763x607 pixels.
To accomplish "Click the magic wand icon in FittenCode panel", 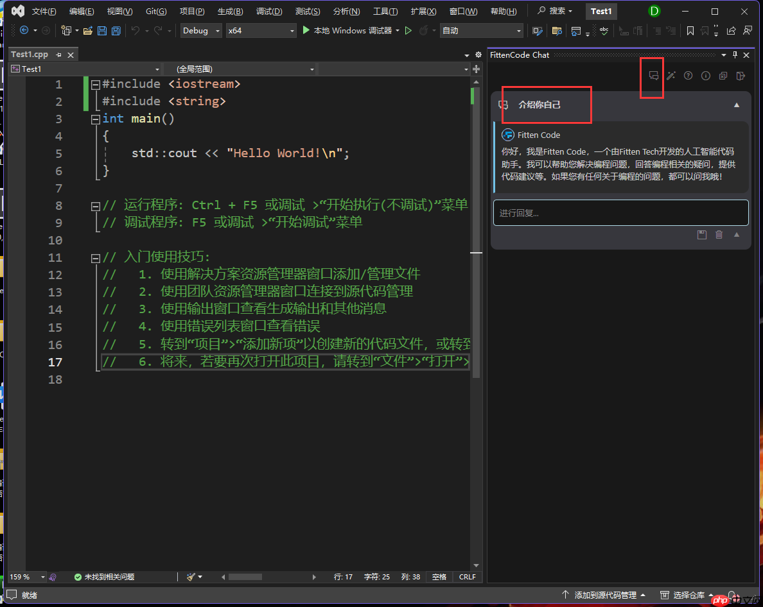I will (x=671, y=76).
